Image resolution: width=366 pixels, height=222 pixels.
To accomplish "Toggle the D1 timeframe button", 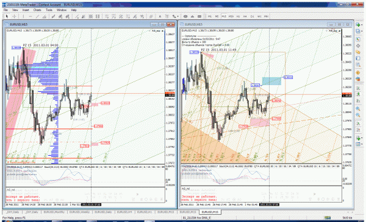I will click(252, 16).
